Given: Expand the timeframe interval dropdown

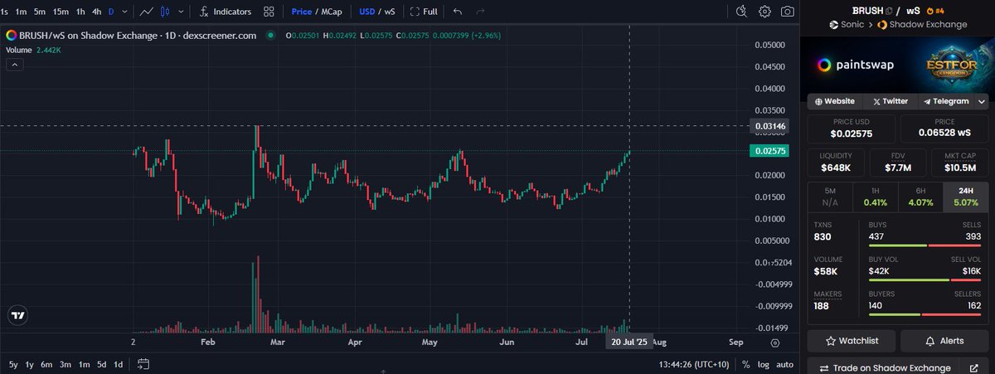Looking at the screenshot, I should click(x=124, y=12).
